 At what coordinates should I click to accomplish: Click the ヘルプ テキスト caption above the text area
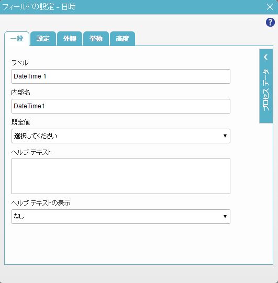click(x=31, y=152)
